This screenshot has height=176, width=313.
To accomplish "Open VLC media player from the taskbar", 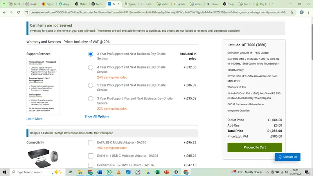I will point(119,172).
